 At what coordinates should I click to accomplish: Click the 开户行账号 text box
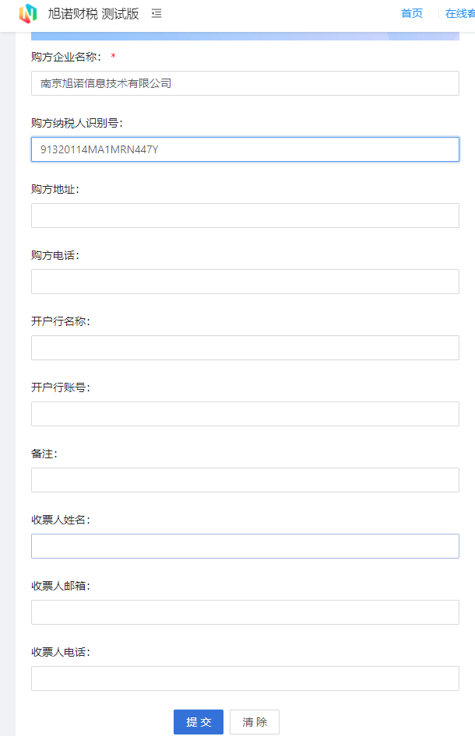(245, 414)
